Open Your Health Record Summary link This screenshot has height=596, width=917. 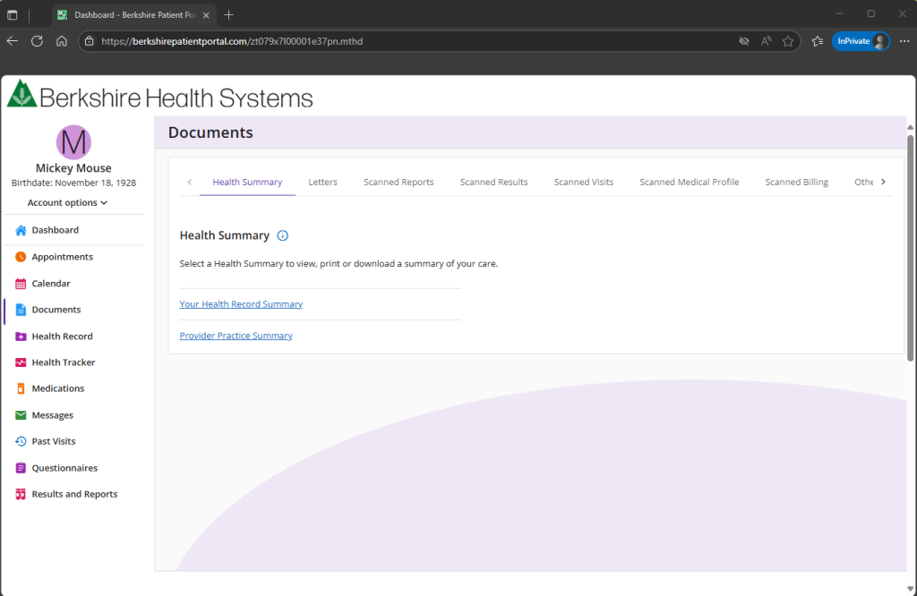[x=241, y=304]
